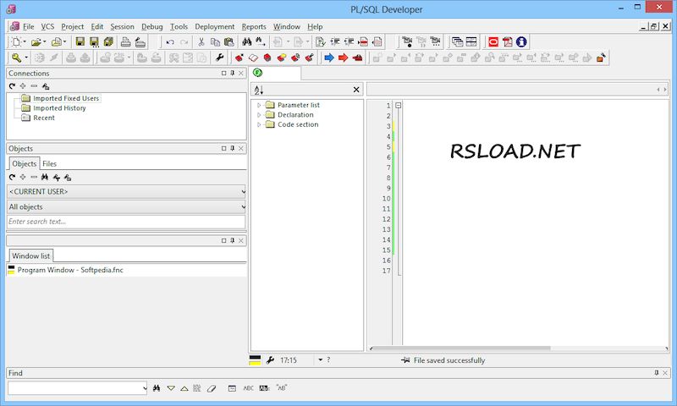Viewport: 677px width, 406px height.
Task: Click the Undo arrow icon
Action: click(170, 41)
